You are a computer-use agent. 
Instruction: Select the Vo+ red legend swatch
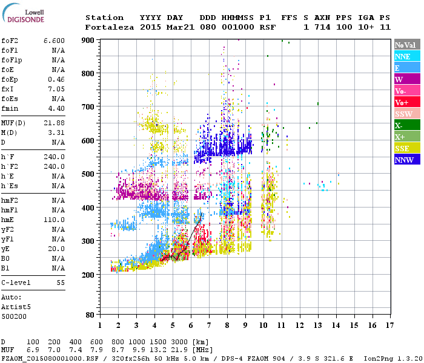(x=407, y=102)
